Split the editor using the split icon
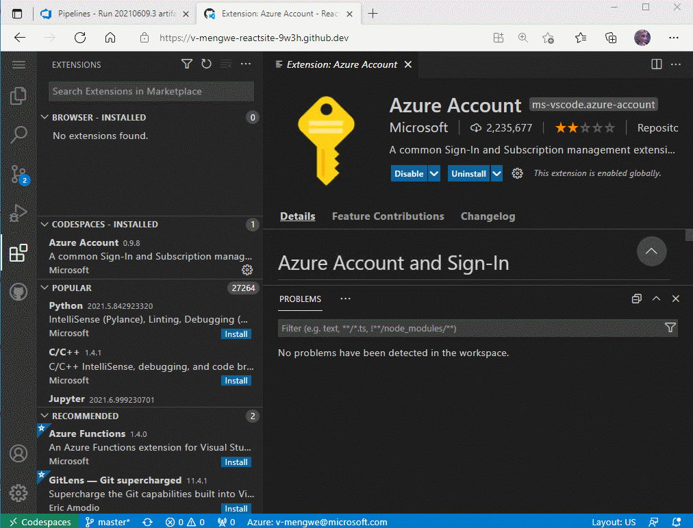Image resolution: width=693 pixels, height=528 pixels. (x=656, y=64)
